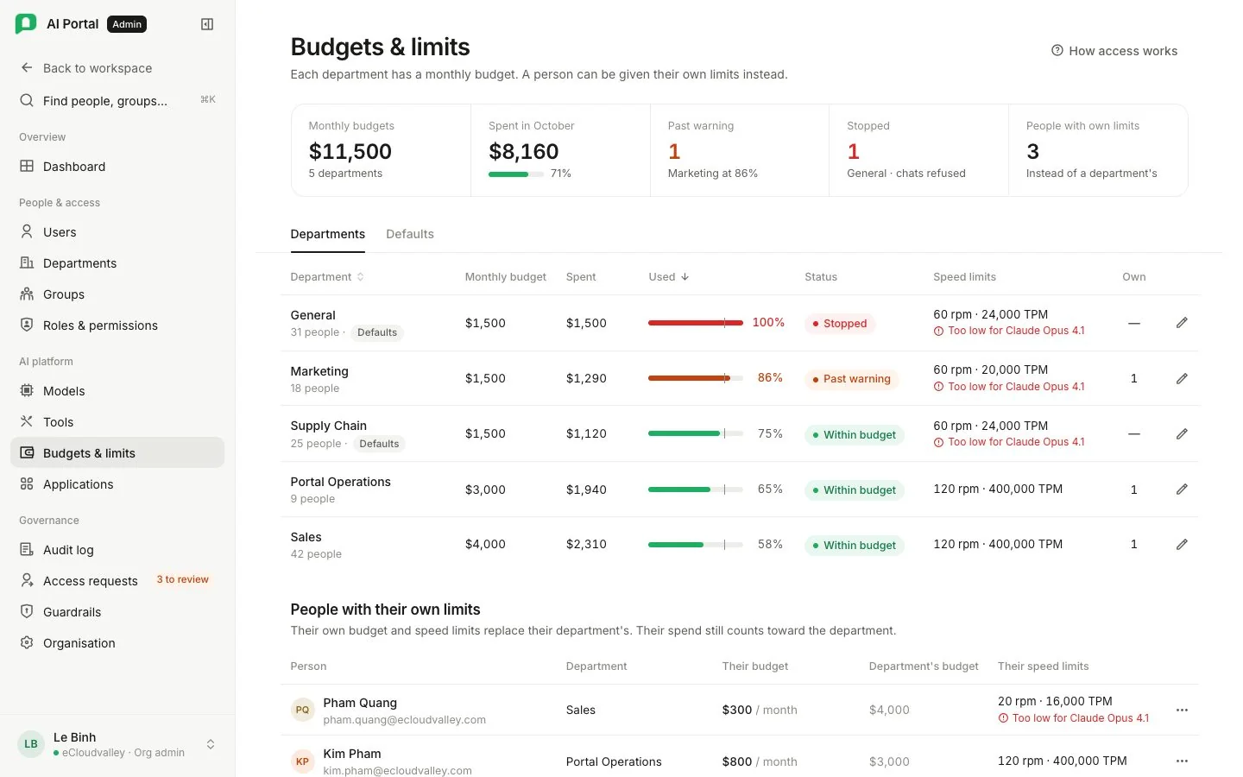The width and height of the screenshot is (1243, 777).
Task: Open more options for Kim Pham
Action: (x=1182, y=761)
